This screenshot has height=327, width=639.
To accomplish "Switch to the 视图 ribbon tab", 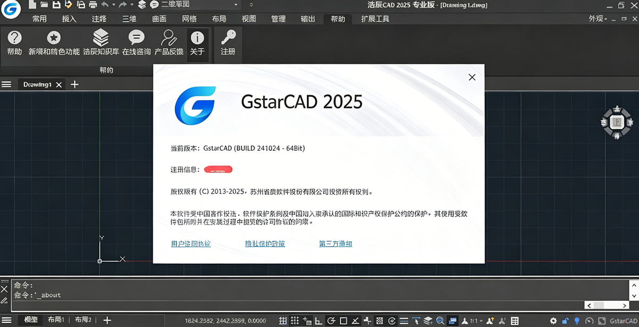I will pos(249,19).
